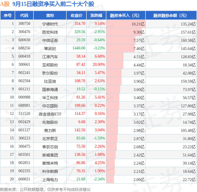Select stock code 002241

[x=24, y=73]
